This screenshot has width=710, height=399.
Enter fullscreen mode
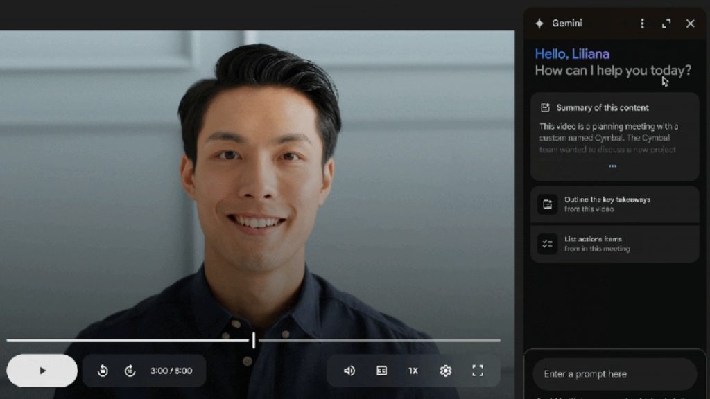(x=477, y=371)
